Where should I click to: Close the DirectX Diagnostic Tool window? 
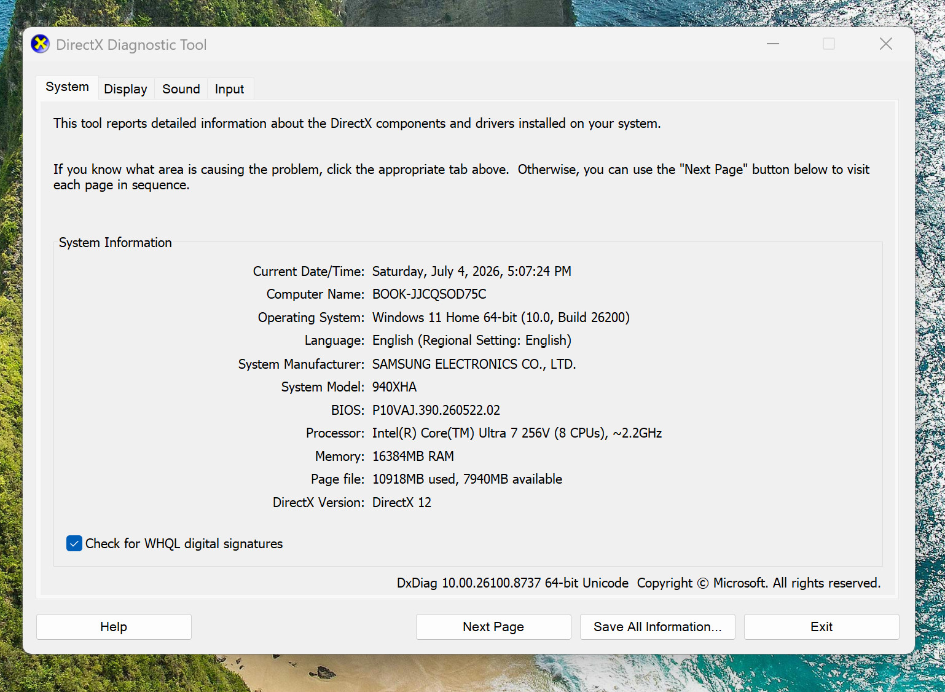pos(885,44)
